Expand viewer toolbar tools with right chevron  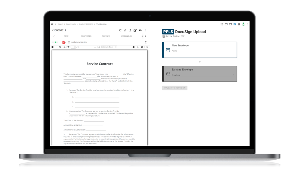point(147,47)
